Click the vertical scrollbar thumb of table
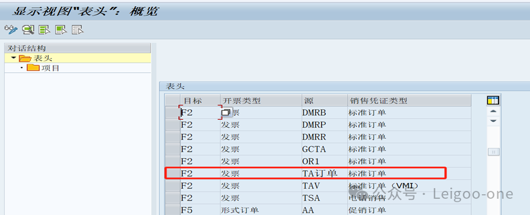 [x=494, y=152]
